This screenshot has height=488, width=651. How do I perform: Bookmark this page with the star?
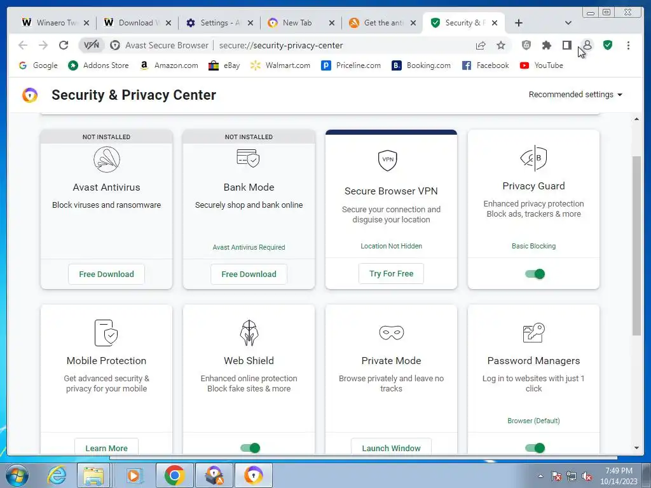point(501,45)
